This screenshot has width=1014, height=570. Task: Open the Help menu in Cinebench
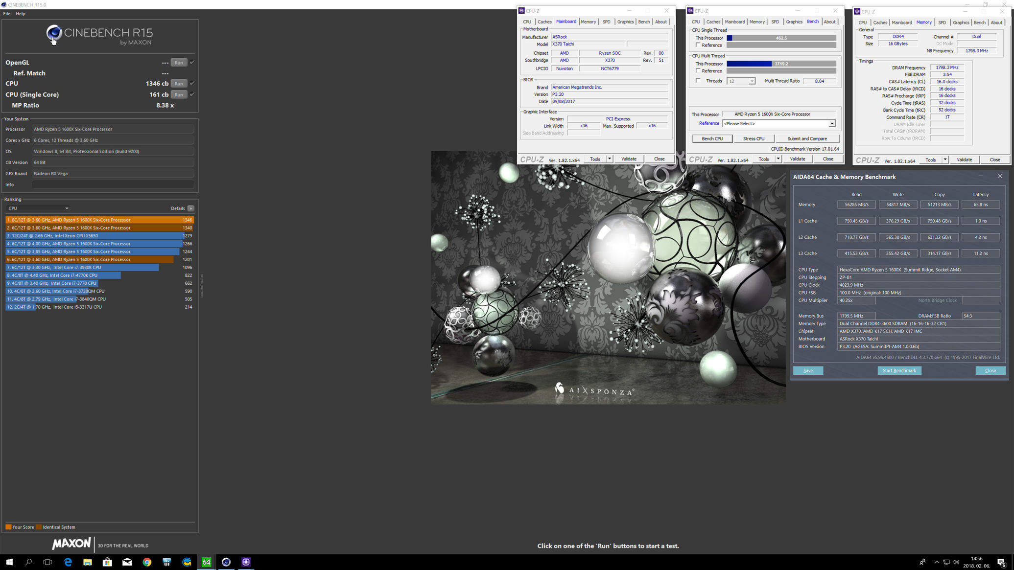[20, 14]
